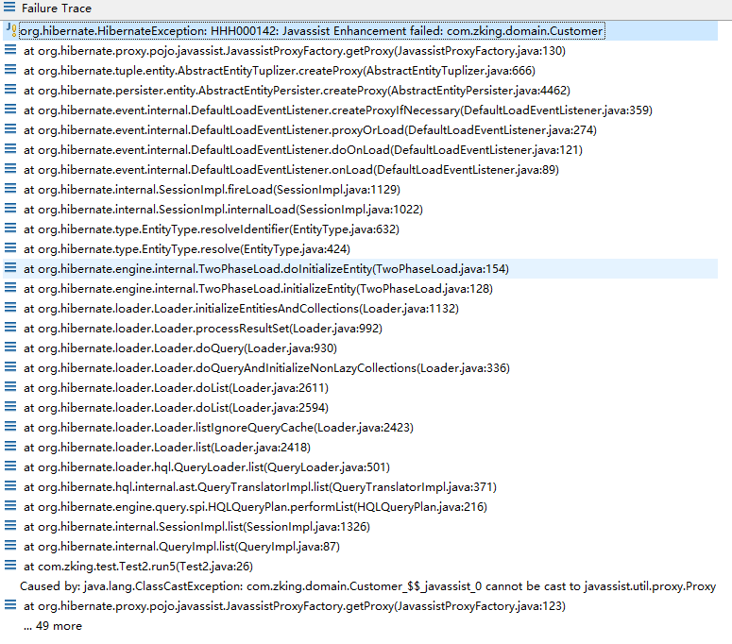Click stack icon beside Loader.doQuery line

click(x=10, y=347)
